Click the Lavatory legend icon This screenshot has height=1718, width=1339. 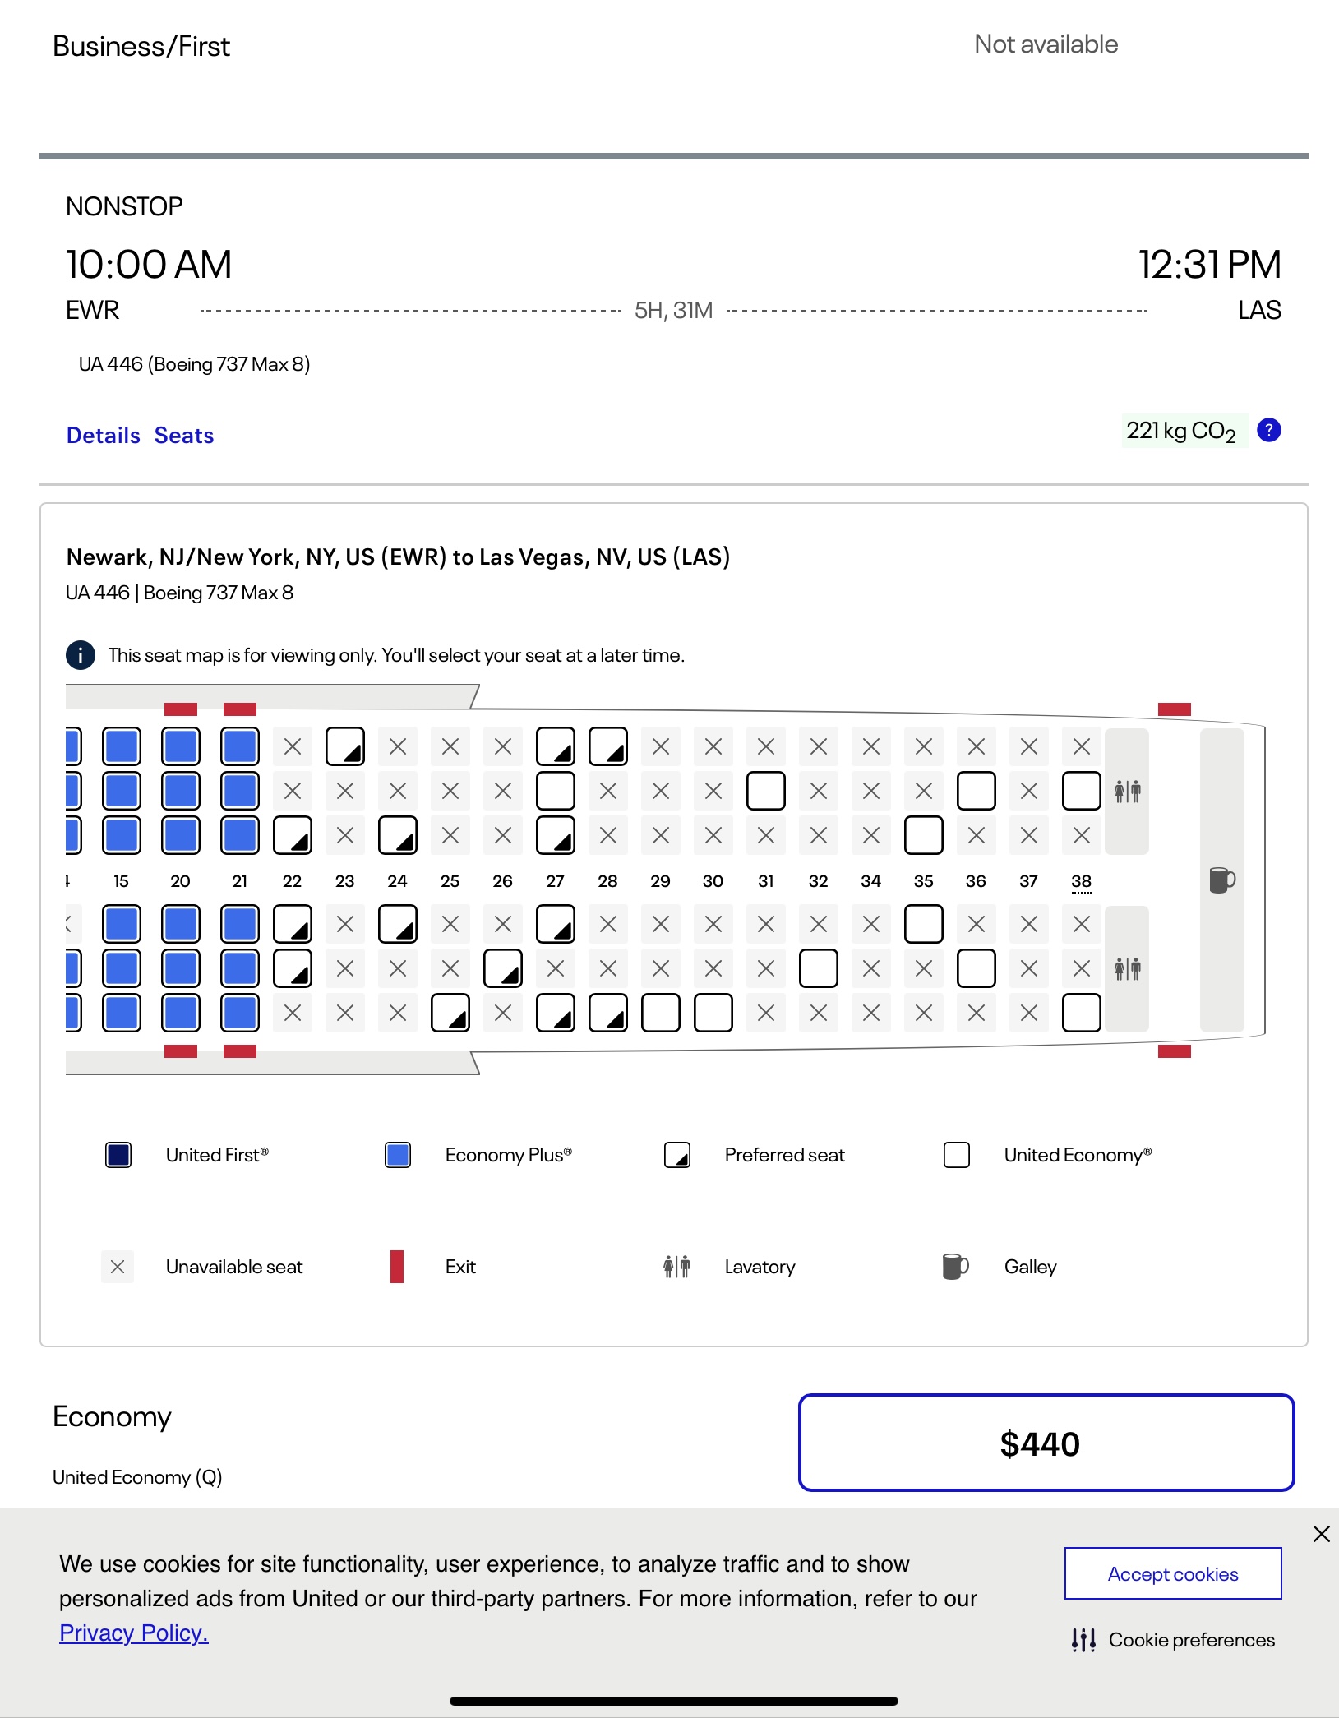click(x=676, y=1267)
